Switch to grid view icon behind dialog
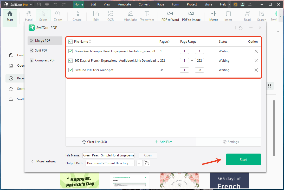This screenshot has width=284, height=190. pyautogui.click(x=269, y=86)
